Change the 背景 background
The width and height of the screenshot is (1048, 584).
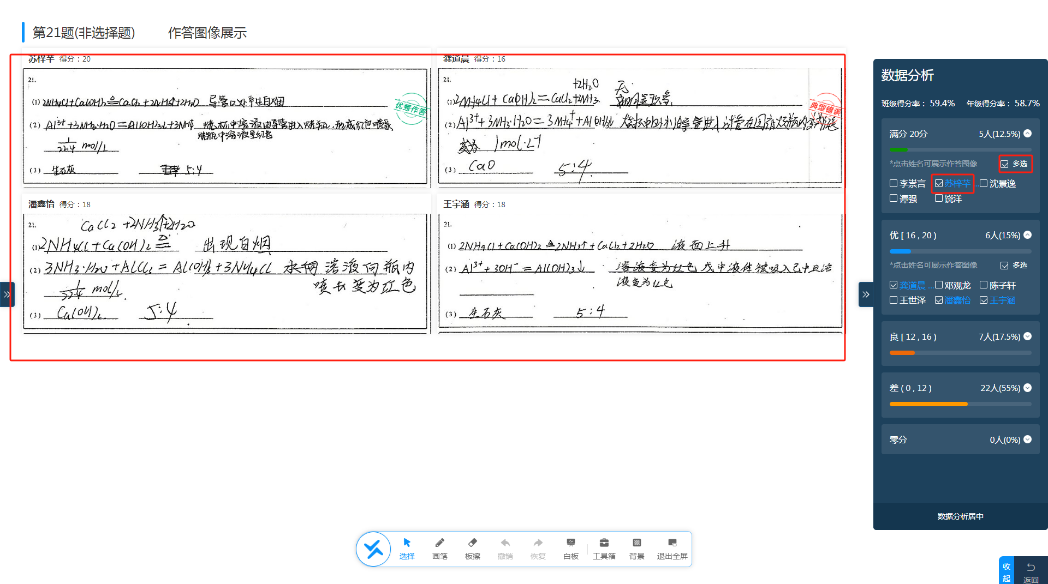[636, 549]
